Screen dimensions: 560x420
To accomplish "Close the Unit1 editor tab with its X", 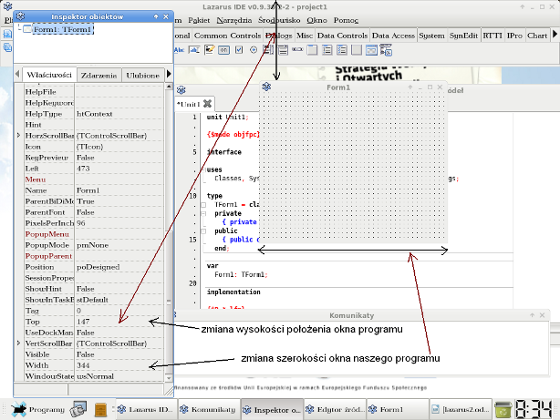I will pyautogui.click(x=207, y=104).
